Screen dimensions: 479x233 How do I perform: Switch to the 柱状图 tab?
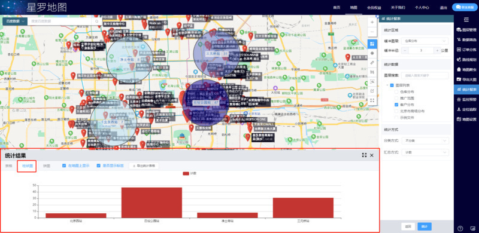(27, 166)
